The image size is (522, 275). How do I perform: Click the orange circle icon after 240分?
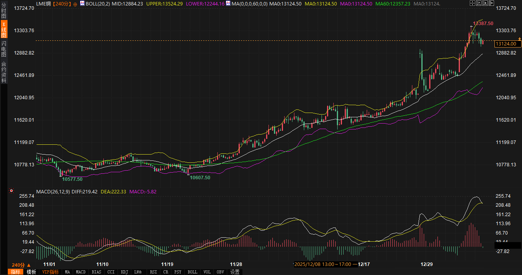[x=75, y=4]
